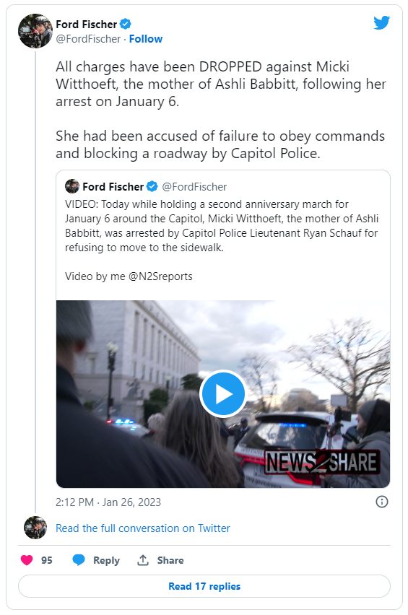Click the Twitter bird logo icon

(x=381, y=23)
